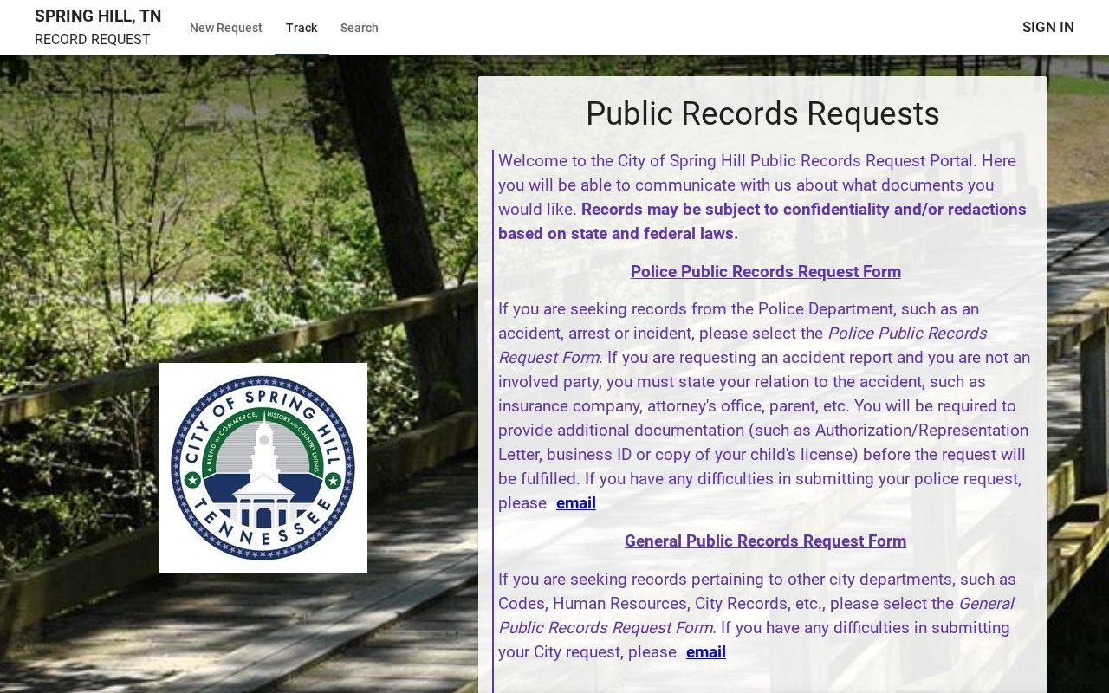Switch to the Track tab
Image resolution: width=1109 pixels, height=693 pixels.
coord(302,28)
